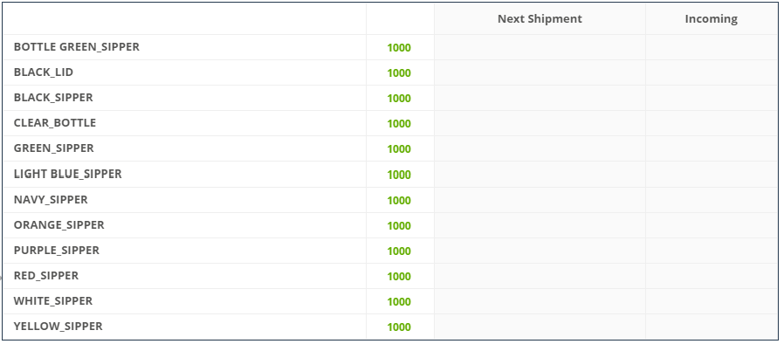The width and height of the screenshot is (784, 351).
Task: Click the PURPLE_SIPPER item name
Action: [x=57, y=250]
